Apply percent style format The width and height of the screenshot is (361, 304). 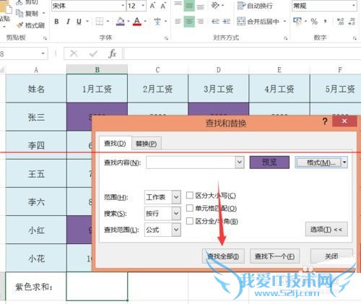click(x=314, y=22)
